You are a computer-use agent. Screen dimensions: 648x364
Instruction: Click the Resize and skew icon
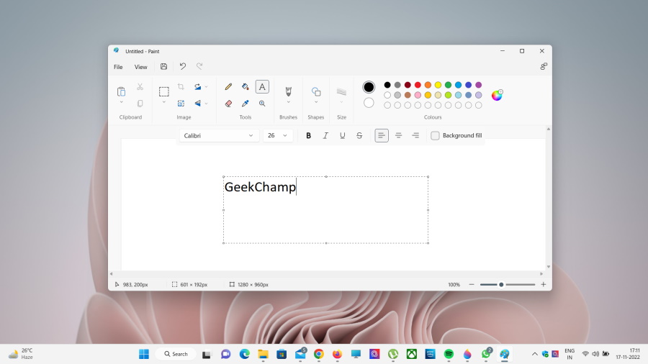(181, 103)
